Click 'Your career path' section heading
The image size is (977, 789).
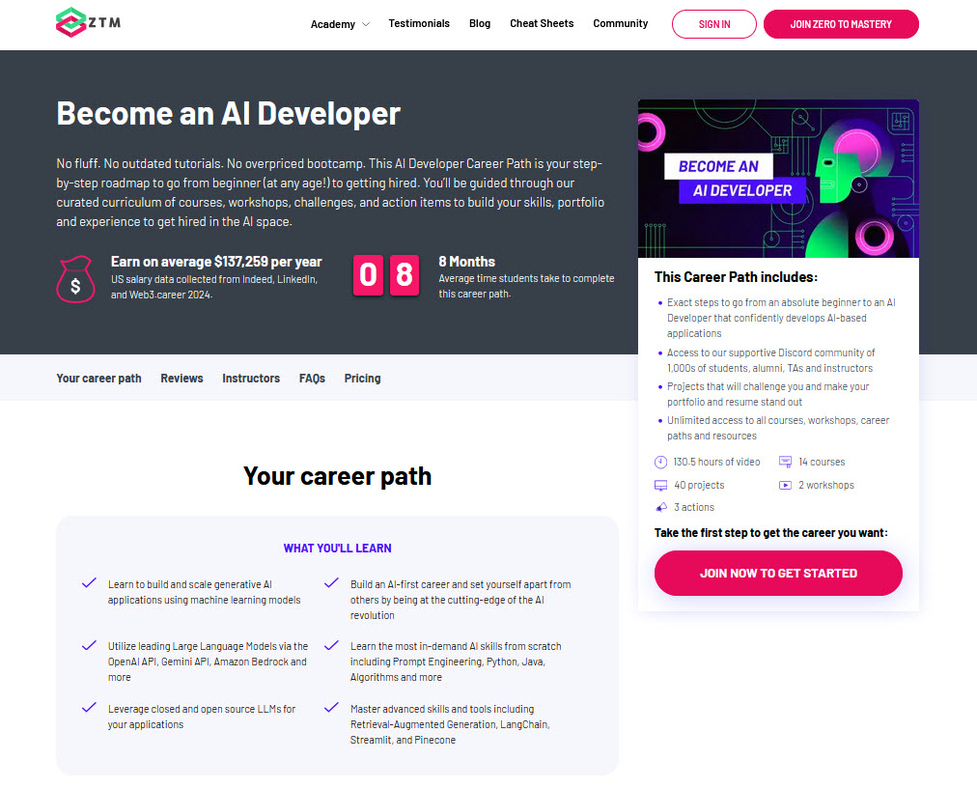337,476
